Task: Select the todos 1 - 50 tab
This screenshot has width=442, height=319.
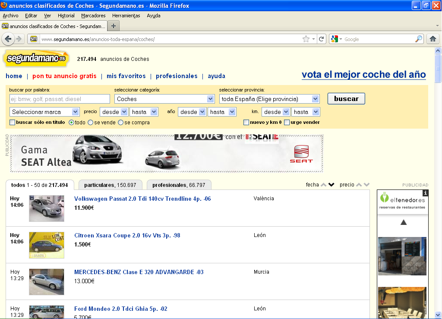Action: pyautogui.click(x=40, y=185)
